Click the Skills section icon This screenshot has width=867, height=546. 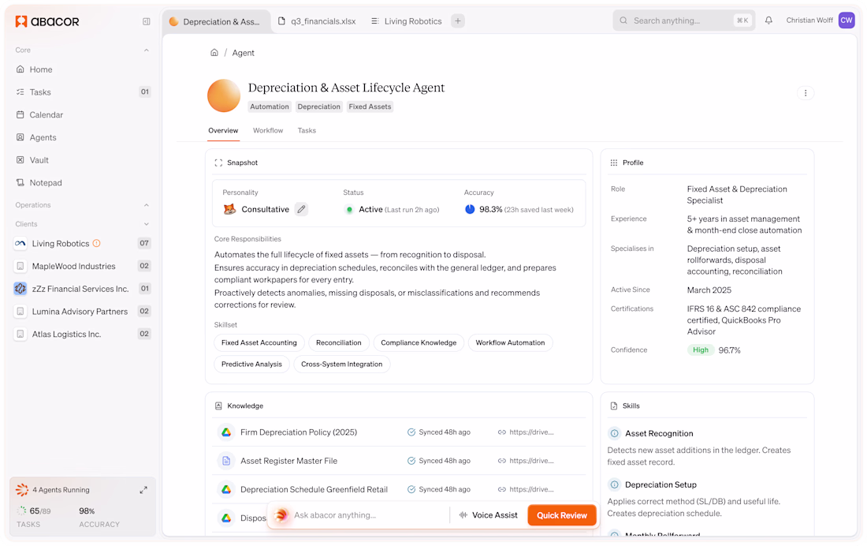pyautogui.click(x=614, y=406)
